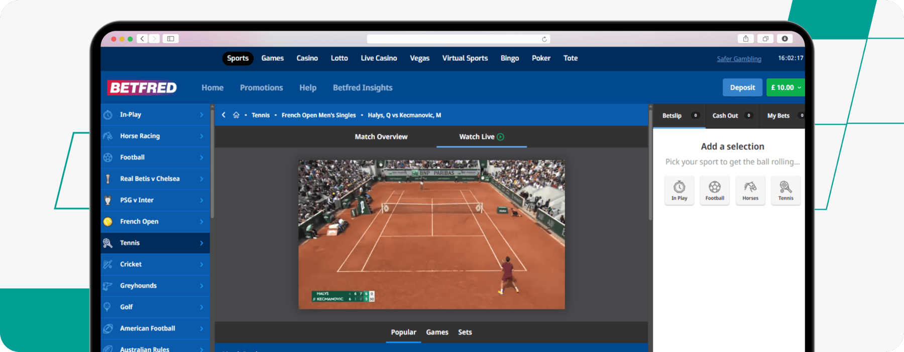Click the home icon in breadcrumb
Image resolution: width=904 pixels, height=352 pixels.
click(x=236, y=115)
